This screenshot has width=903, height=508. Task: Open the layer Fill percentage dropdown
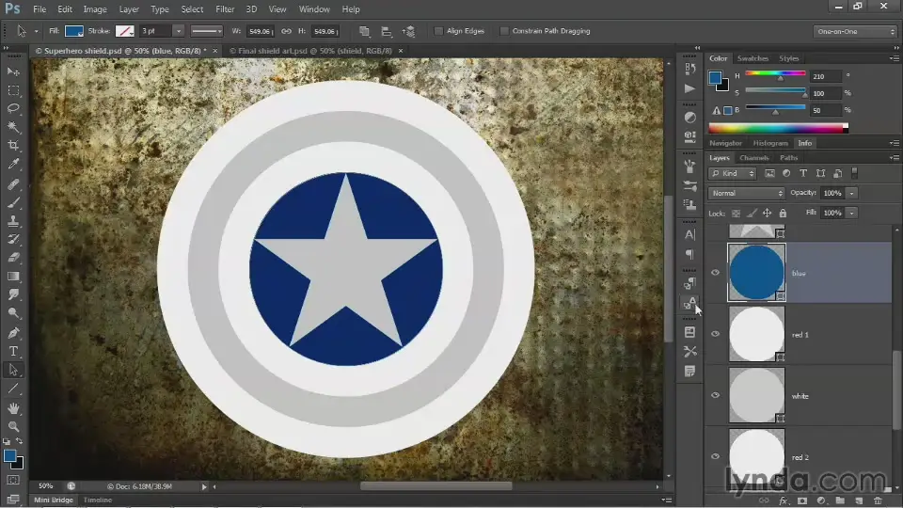tap(852, 213)
